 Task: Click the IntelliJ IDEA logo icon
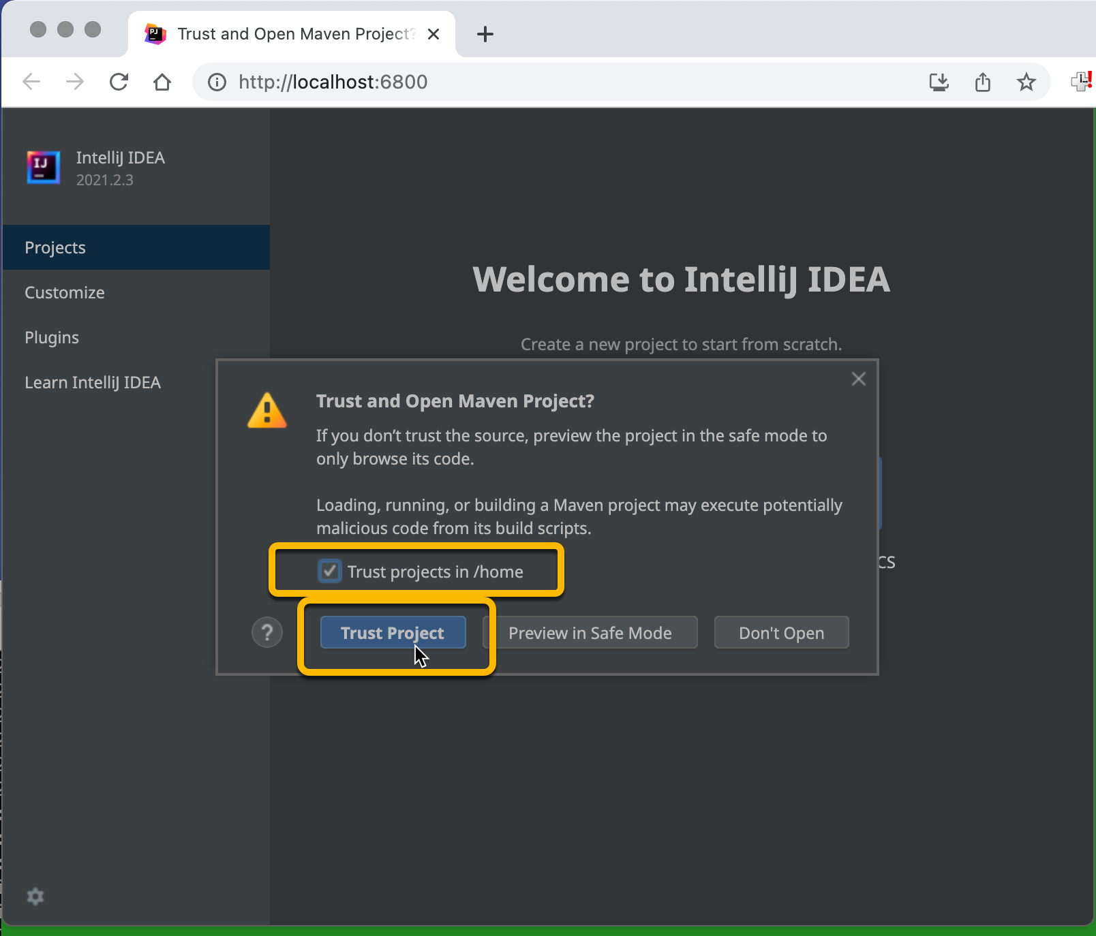coord(44,168)
